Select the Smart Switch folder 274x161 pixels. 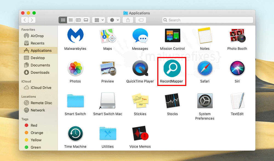[x=75, y=101]
